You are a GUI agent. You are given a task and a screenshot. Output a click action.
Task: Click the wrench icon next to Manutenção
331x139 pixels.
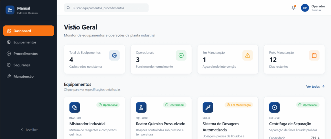coord(9,76)
